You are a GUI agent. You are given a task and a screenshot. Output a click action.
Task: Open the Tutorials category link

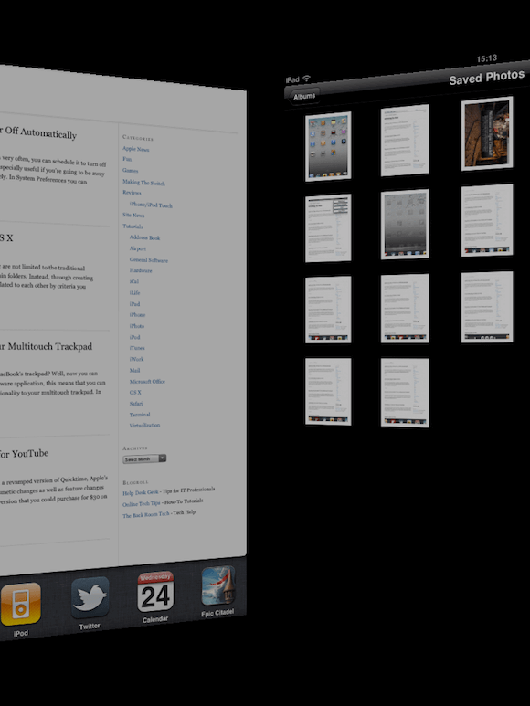[x=132, y=226]
